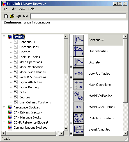Expand the Aerospace Blockset tree node
129x142 pixels.
pos(4,108)
